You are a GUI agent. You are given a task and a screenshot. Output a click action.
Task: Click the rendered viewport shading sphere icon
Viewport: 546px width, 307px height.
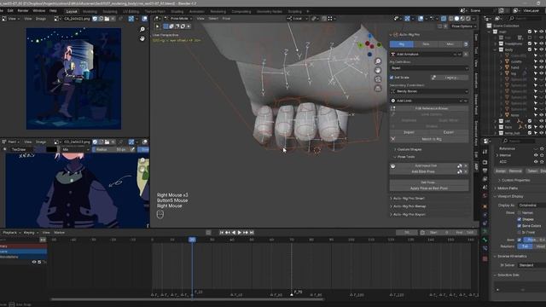(468, 19)
